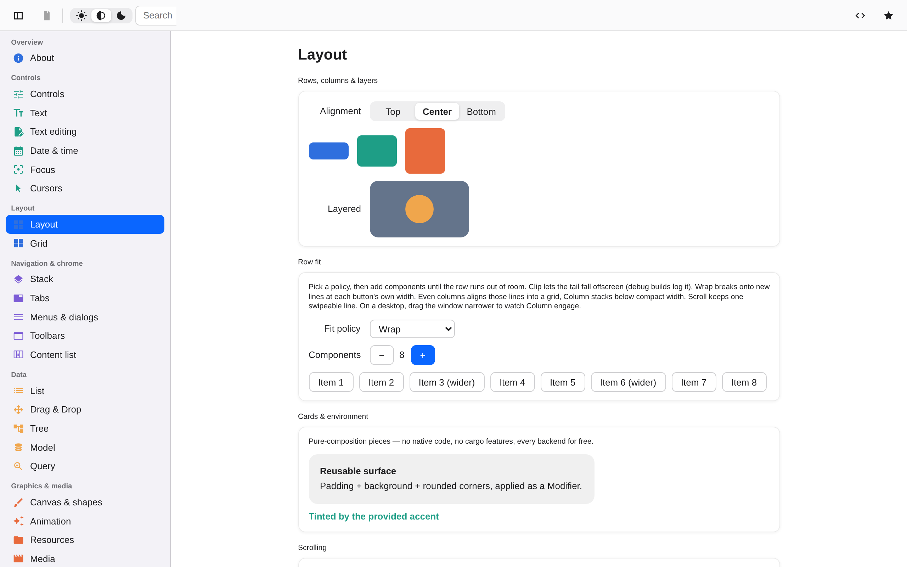Open Query magnifier icon

tap(18, 466)
